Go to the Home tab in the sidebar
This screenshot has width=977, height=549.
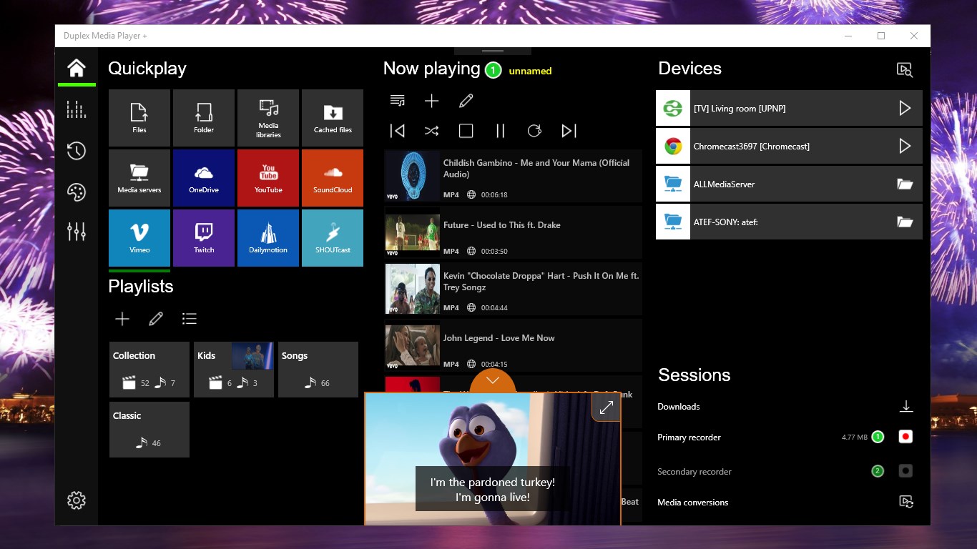coord(77,69)
